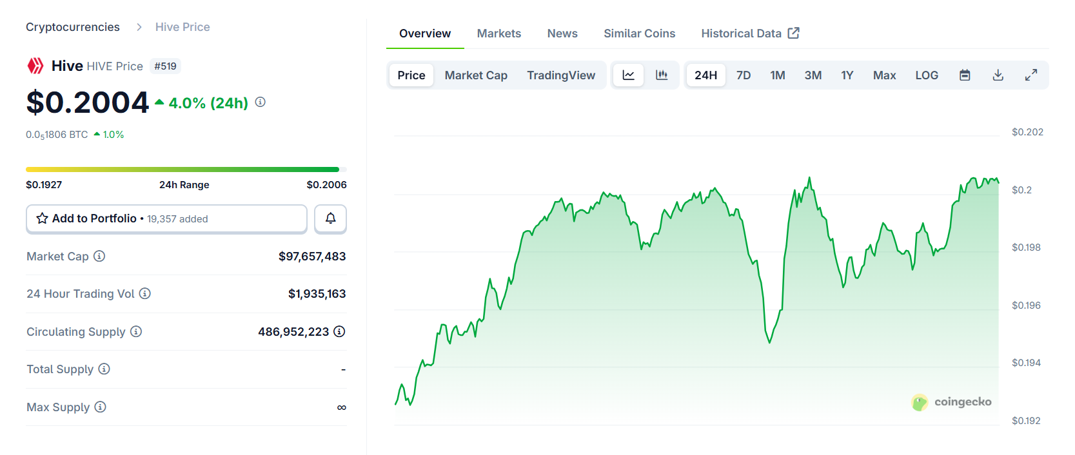Open the Overview tab
Screen dimensions: 1075x455
(x=425, y=34)
